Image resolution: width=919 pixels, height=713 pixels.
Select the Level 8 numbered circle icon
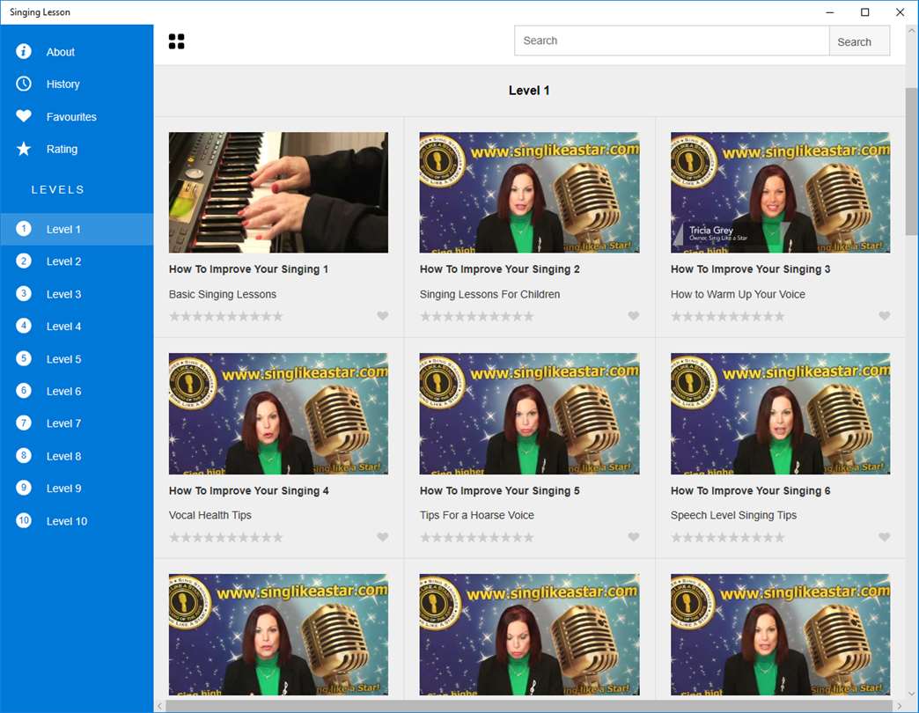(x=24, y=456)
